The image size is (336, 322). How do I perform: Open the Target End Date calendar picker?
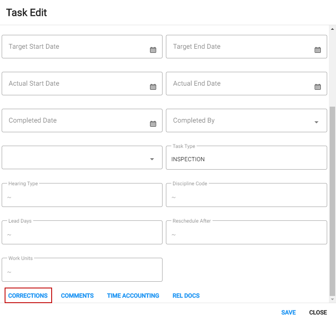[x=318, y=50]
